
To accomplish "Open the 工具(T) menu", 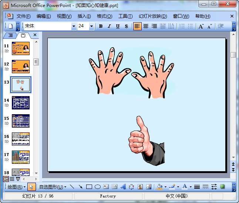I will pyautogui.click(x=125, y=16).
